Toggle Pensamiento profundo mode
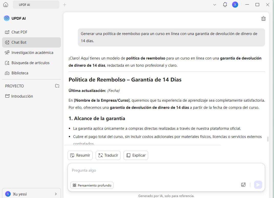The height and width of the screenshot is (198, 274). pos(92,185)
